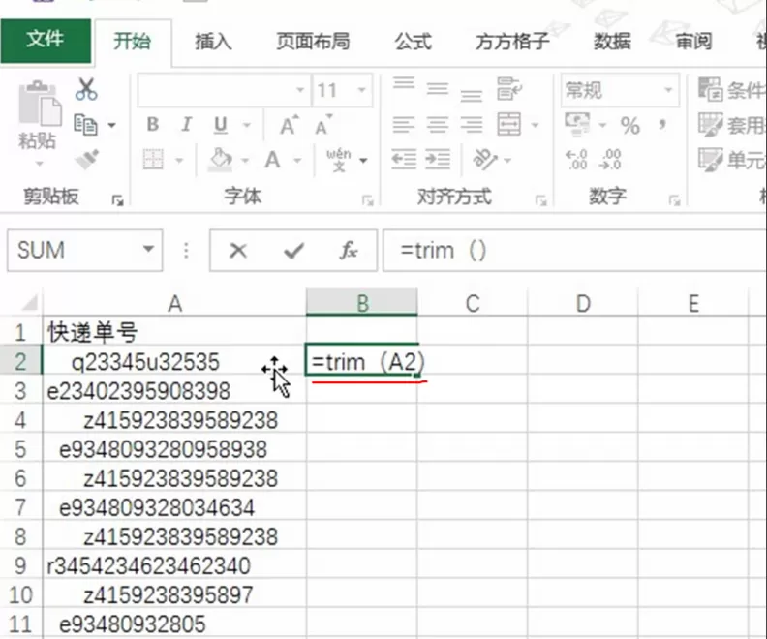Switch to the 公式 tab
This screenshot has height=639, width=767.
pyautogui.click(x=414, y=41)
